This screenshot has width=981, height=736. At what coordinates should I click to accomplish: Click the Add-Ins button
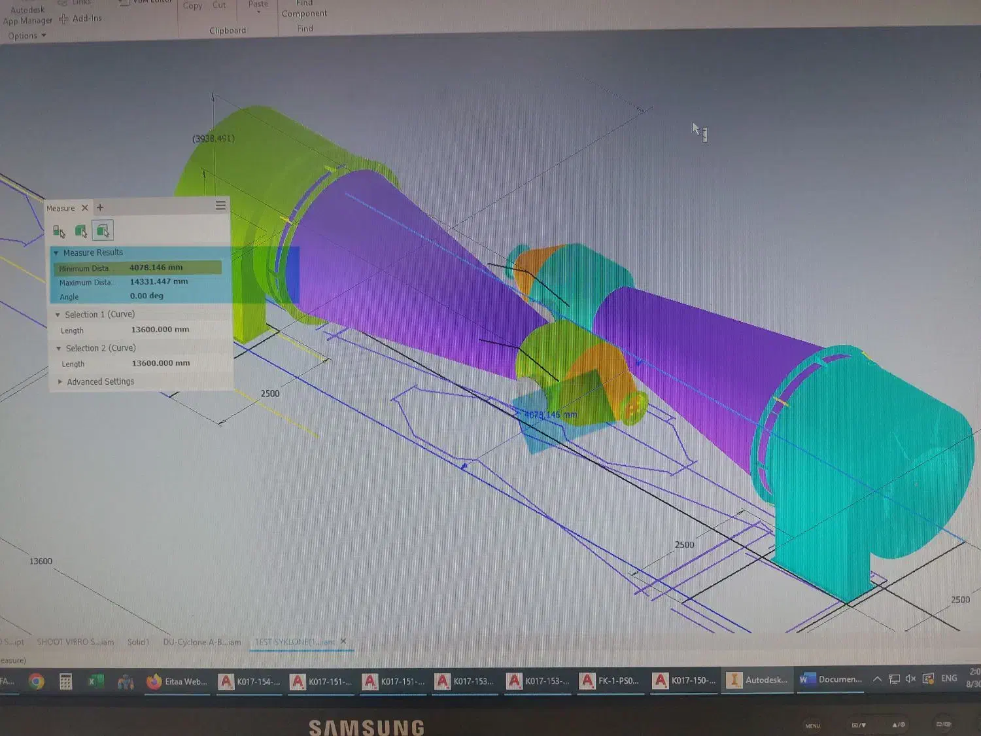(x=81, y=19)
